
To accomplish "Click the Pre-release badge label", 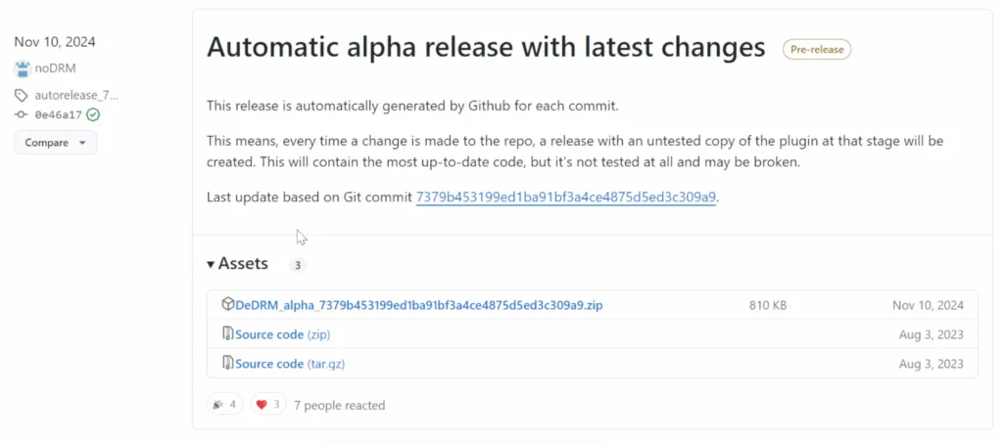I will point(817,49).
